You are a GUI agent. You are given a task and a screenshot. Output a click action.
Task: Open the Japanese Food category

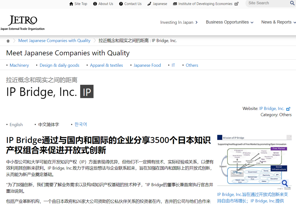[x=147, y=65]
